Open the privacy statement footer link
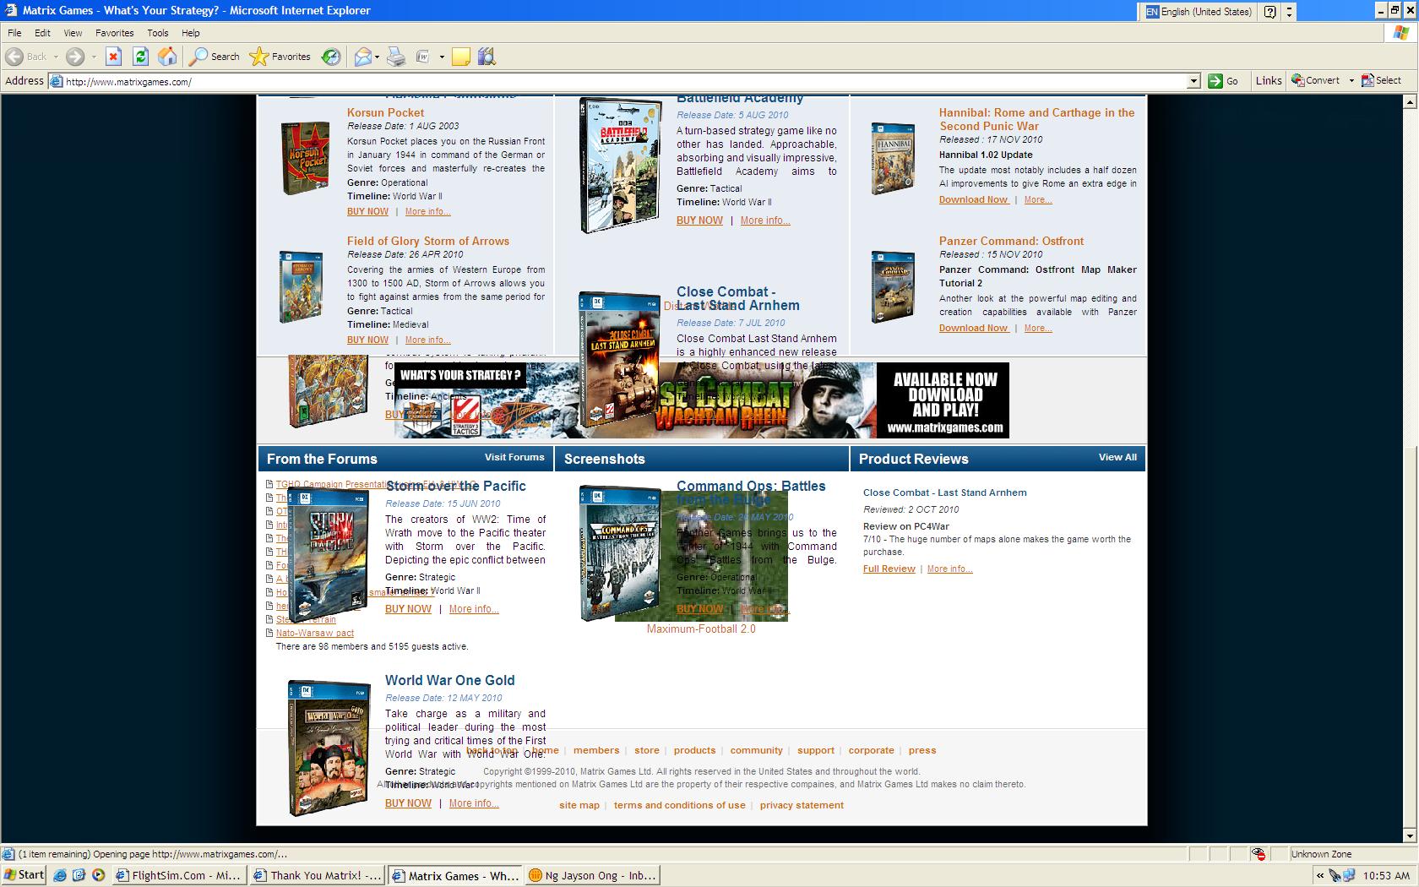This screenshot has height=887, width=1419. (x=802, y=805)
